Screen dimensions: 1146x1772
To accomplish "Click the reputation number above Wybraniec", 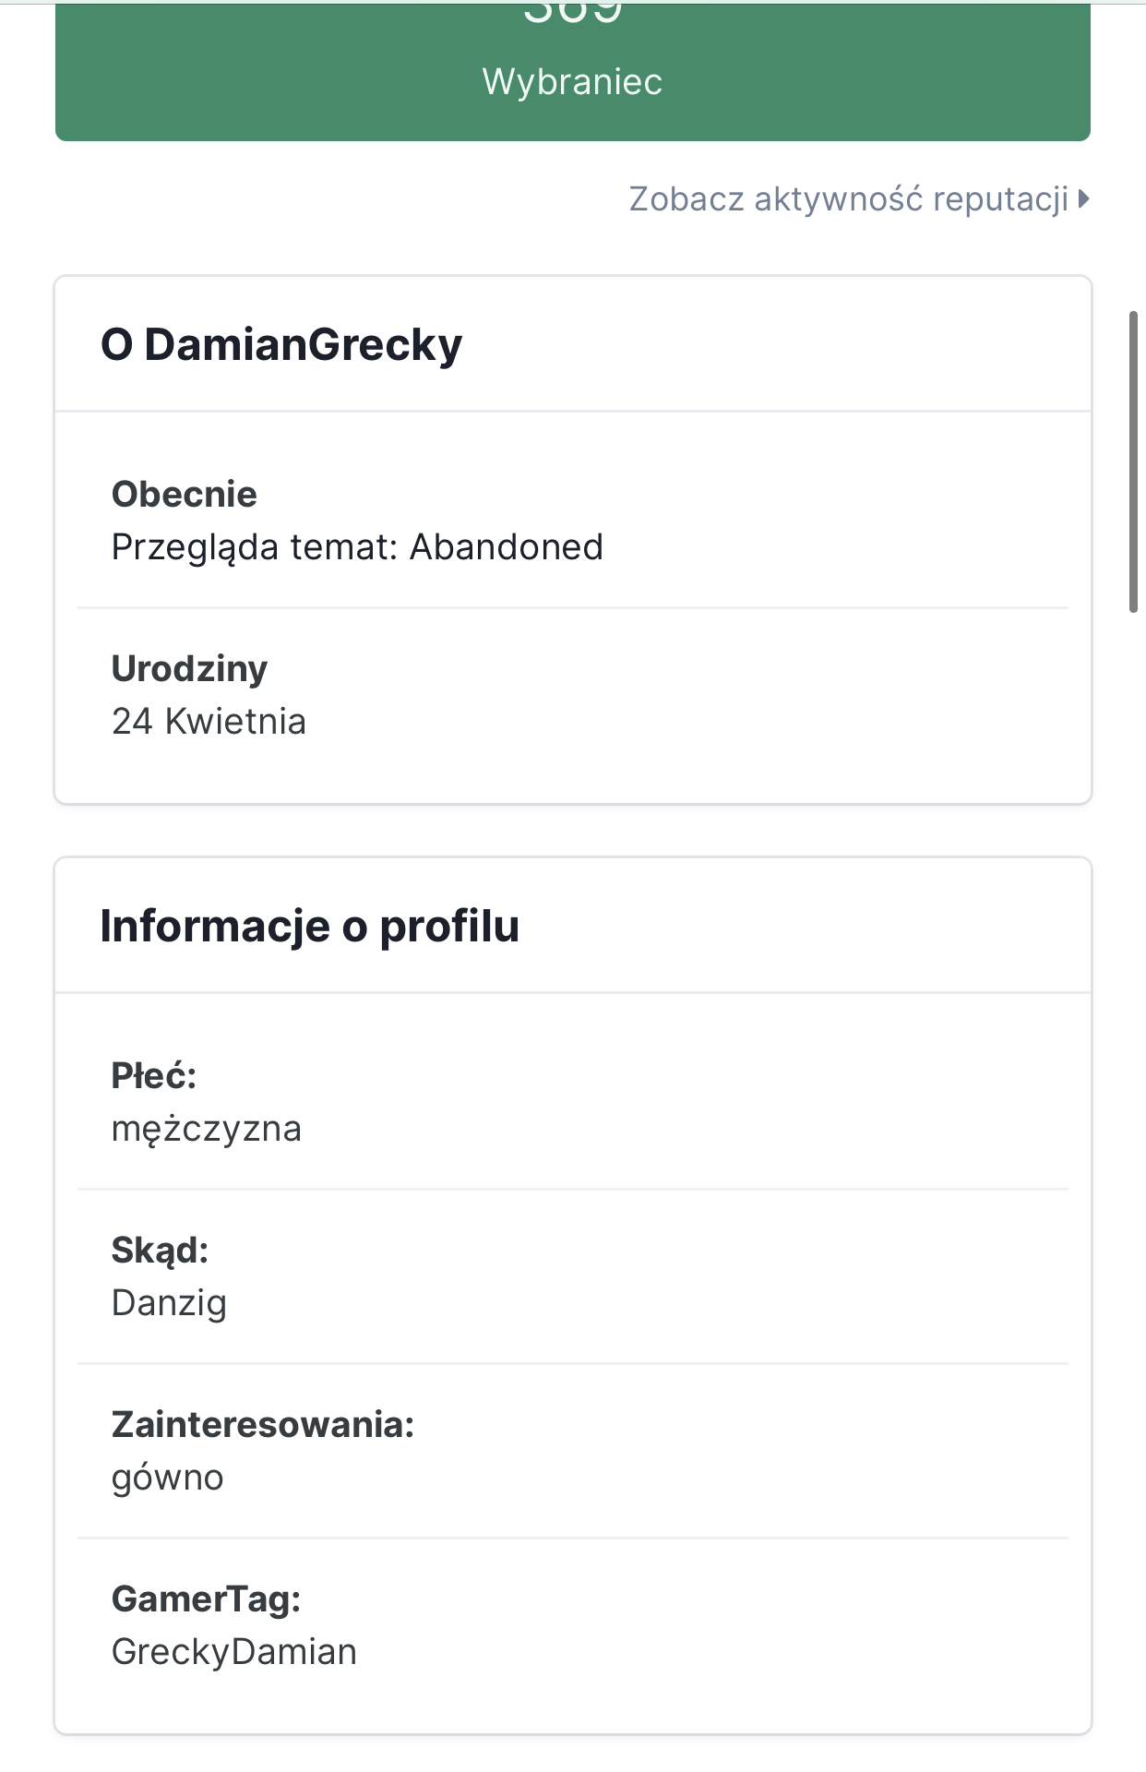I will (x=572, y=13).
